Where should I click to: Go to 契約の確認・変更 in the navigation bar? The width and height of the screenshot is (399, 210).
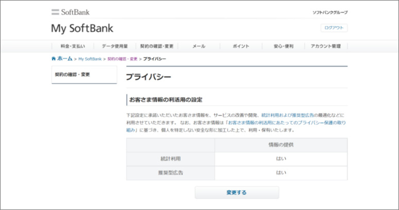[157, 46]
